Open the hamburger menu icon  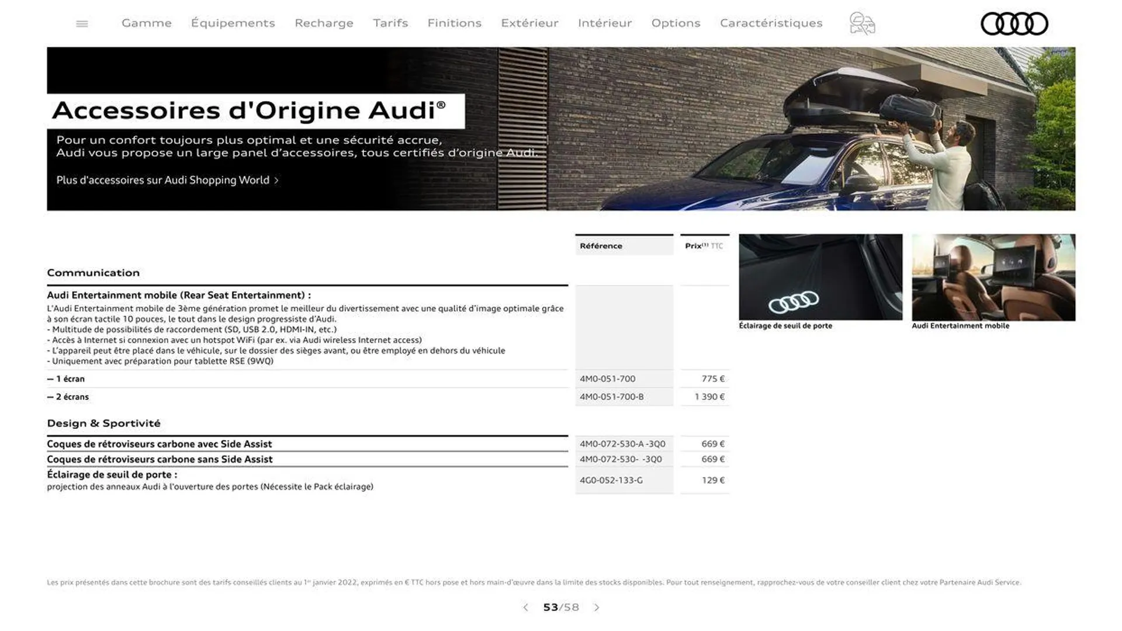82,24
